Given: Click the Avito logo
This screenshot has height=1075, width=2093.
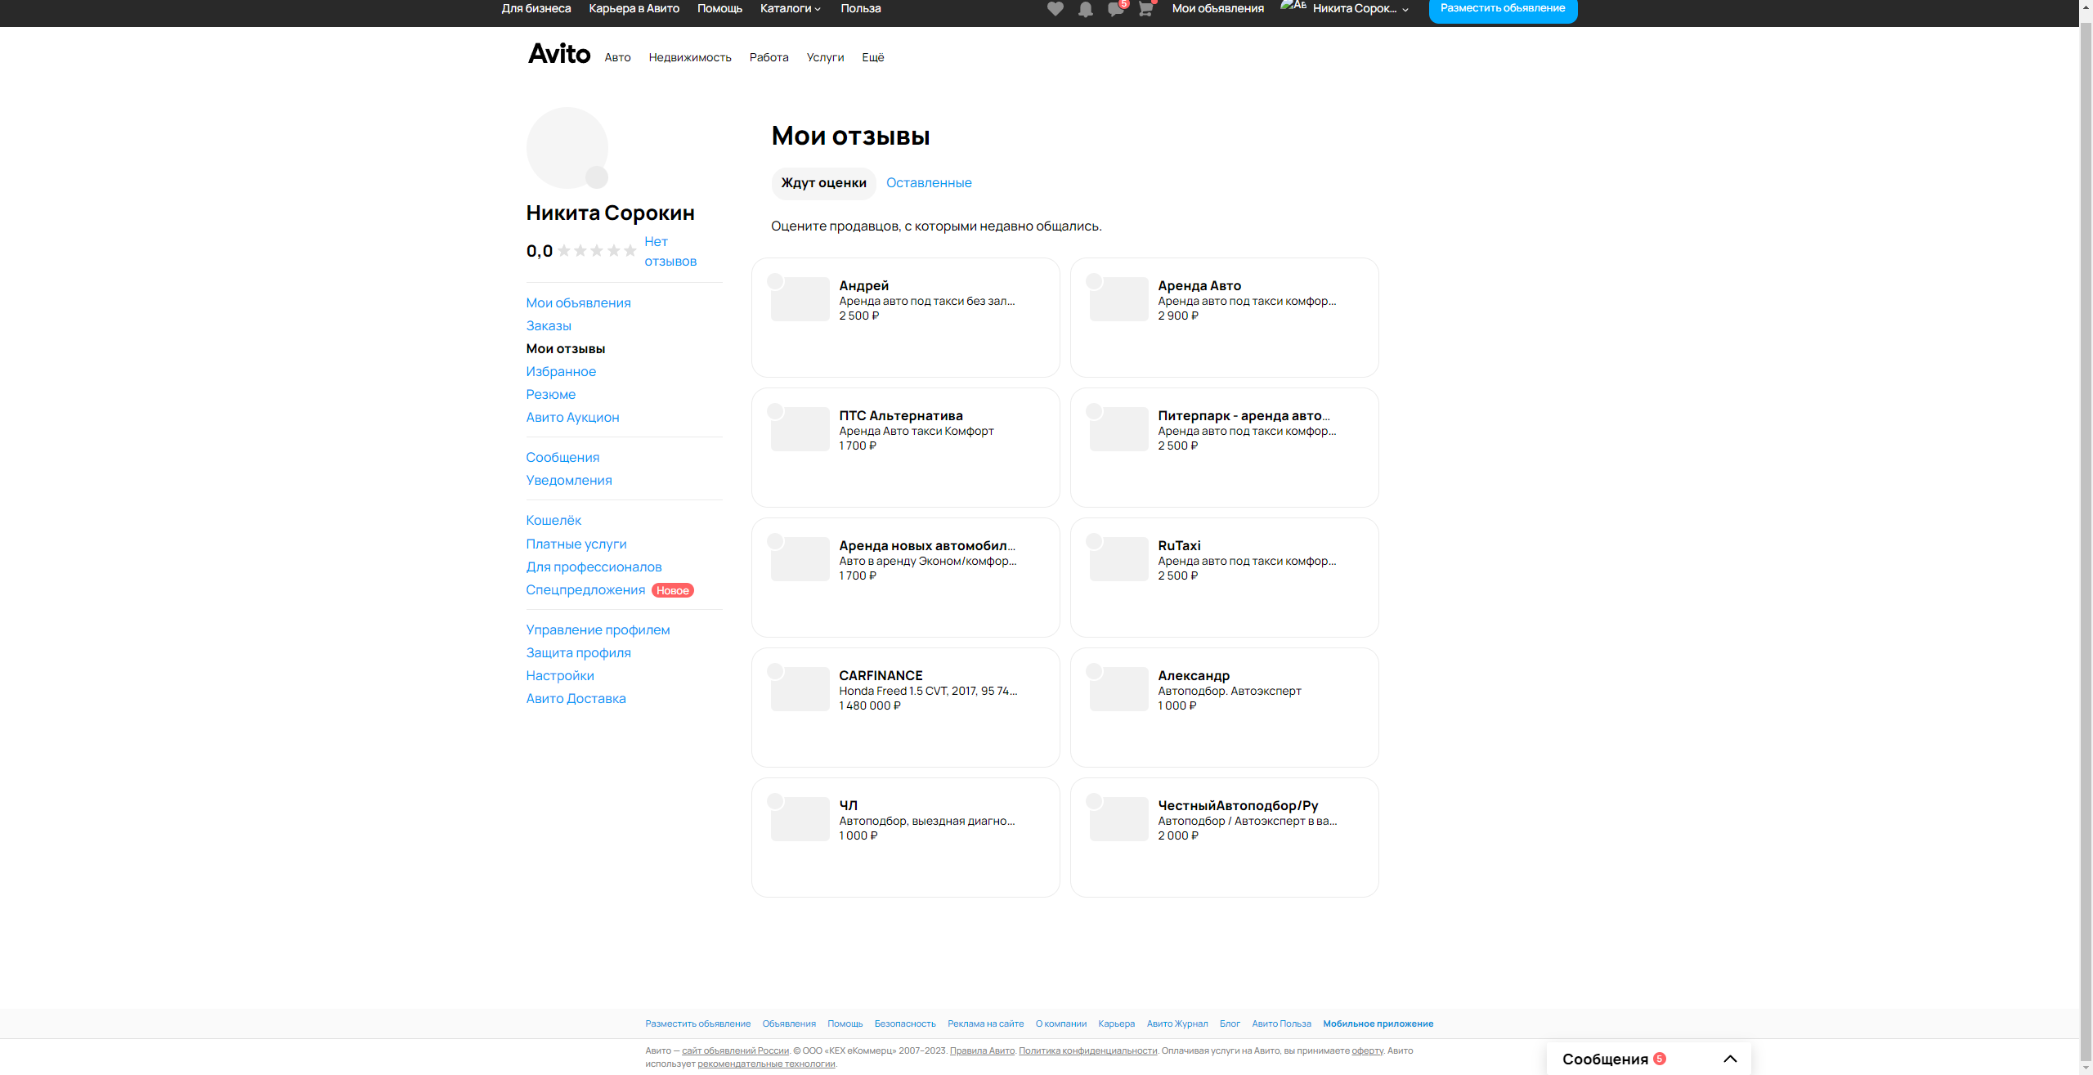Looking at the screenshot, I should click(559, 54).
